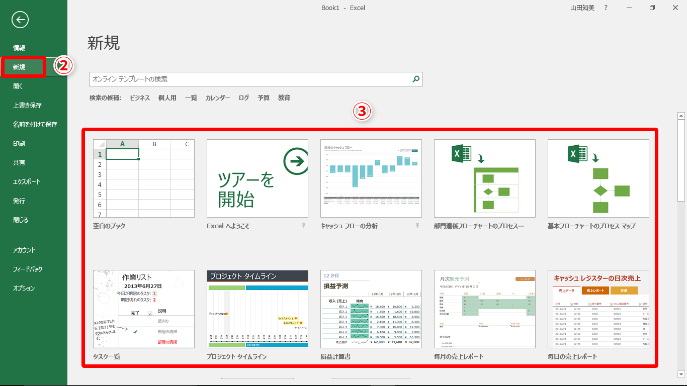Select 新規 in the backstage sidebar

[34, 67]
